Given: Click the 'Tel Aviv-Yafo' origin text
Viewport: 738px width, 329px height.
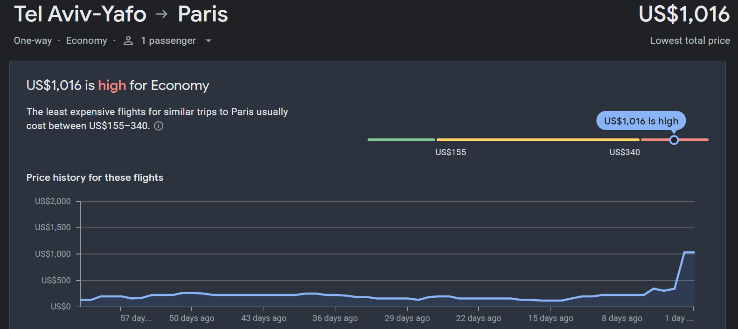Looking at the screenshot, I should (x=80, y=14).
